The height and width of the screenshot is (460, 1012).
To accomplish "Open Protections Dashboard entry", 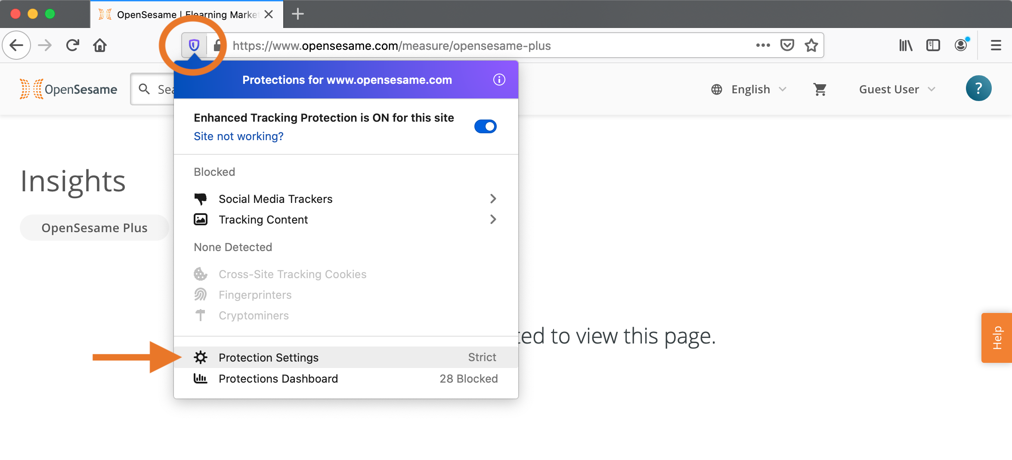I will [x=346, y=378].
